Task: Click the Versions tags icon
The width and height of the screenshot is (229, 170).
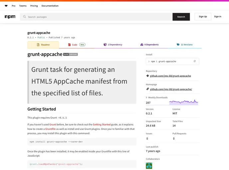Action: (178, 44)
